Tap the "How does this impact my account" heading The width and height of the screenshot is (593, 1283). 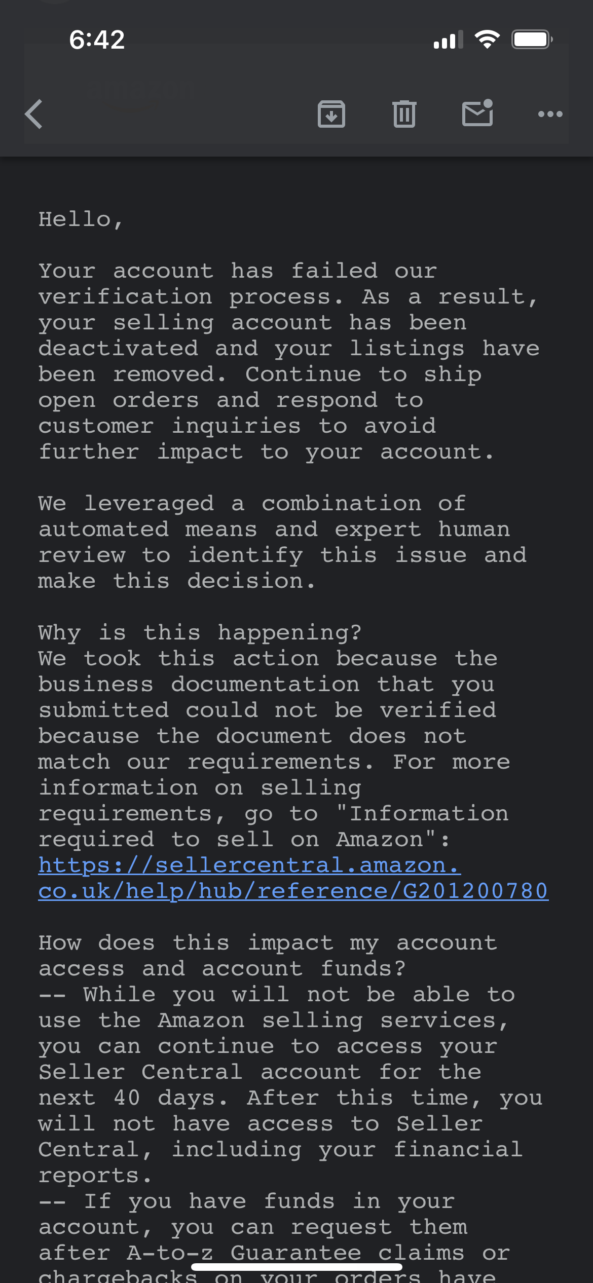tap(268, 943)
